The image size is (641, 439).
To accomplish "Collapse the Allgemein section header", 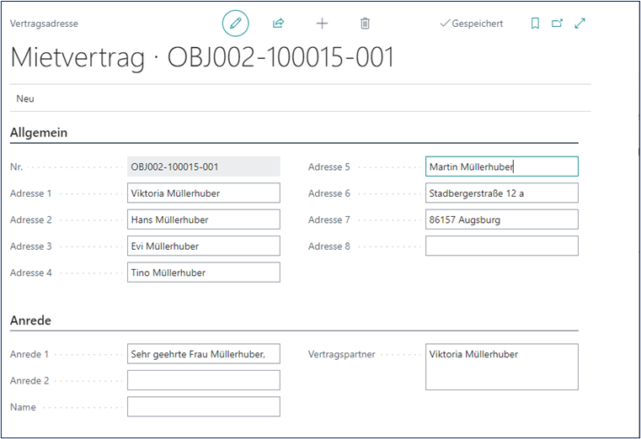I will click(x=39, y=132).
